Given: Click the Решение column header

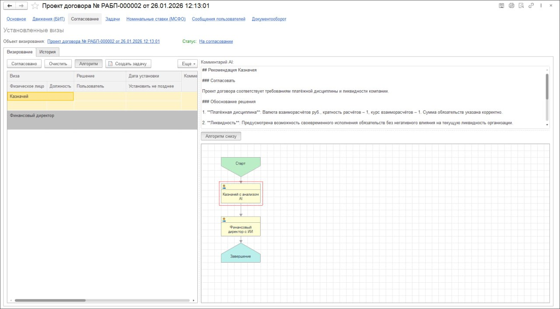Looking at the screenshot, I should (x=100, y=76).
